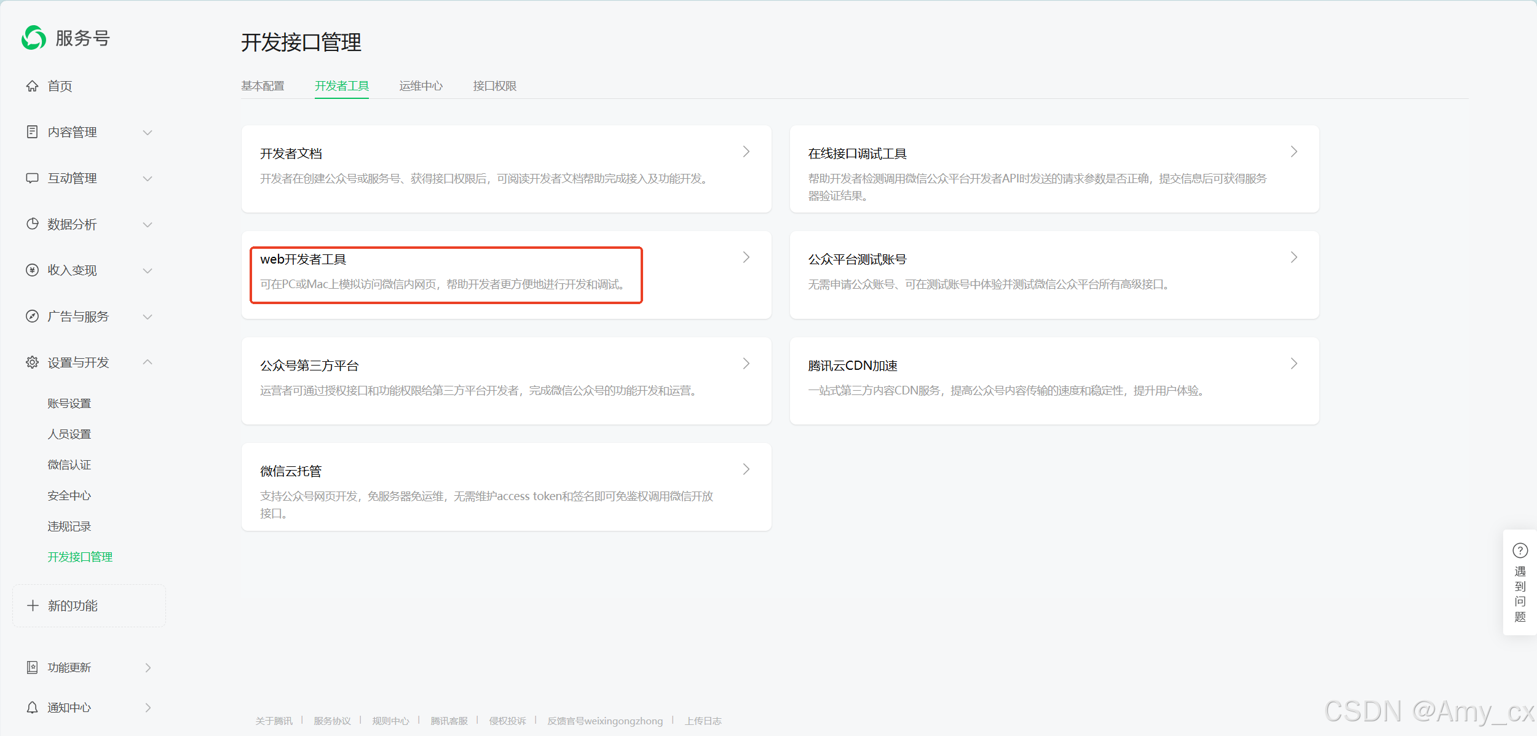Open 人员设置 submenu item
Image resolution: width=1537 pixels, height=736 pixels.
pyautogui.click(x=69, y=434)
